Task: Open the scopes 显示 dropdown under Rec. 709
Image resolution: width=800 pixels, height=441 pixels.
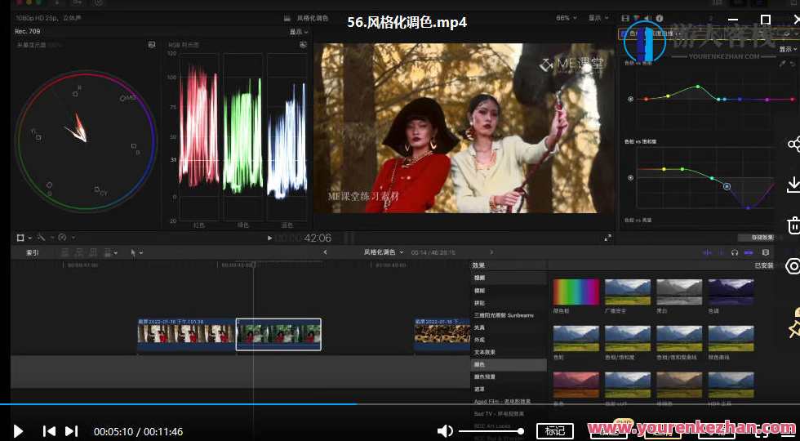Action: pos(299,32)
